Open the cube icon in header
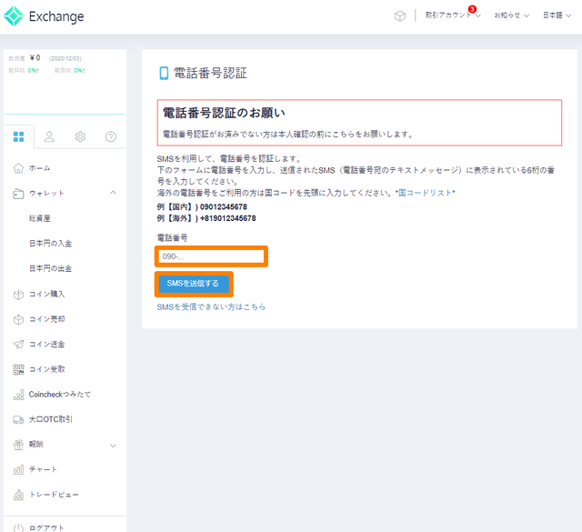Viewport: 582px width, 532px height. tap(400, 16)
